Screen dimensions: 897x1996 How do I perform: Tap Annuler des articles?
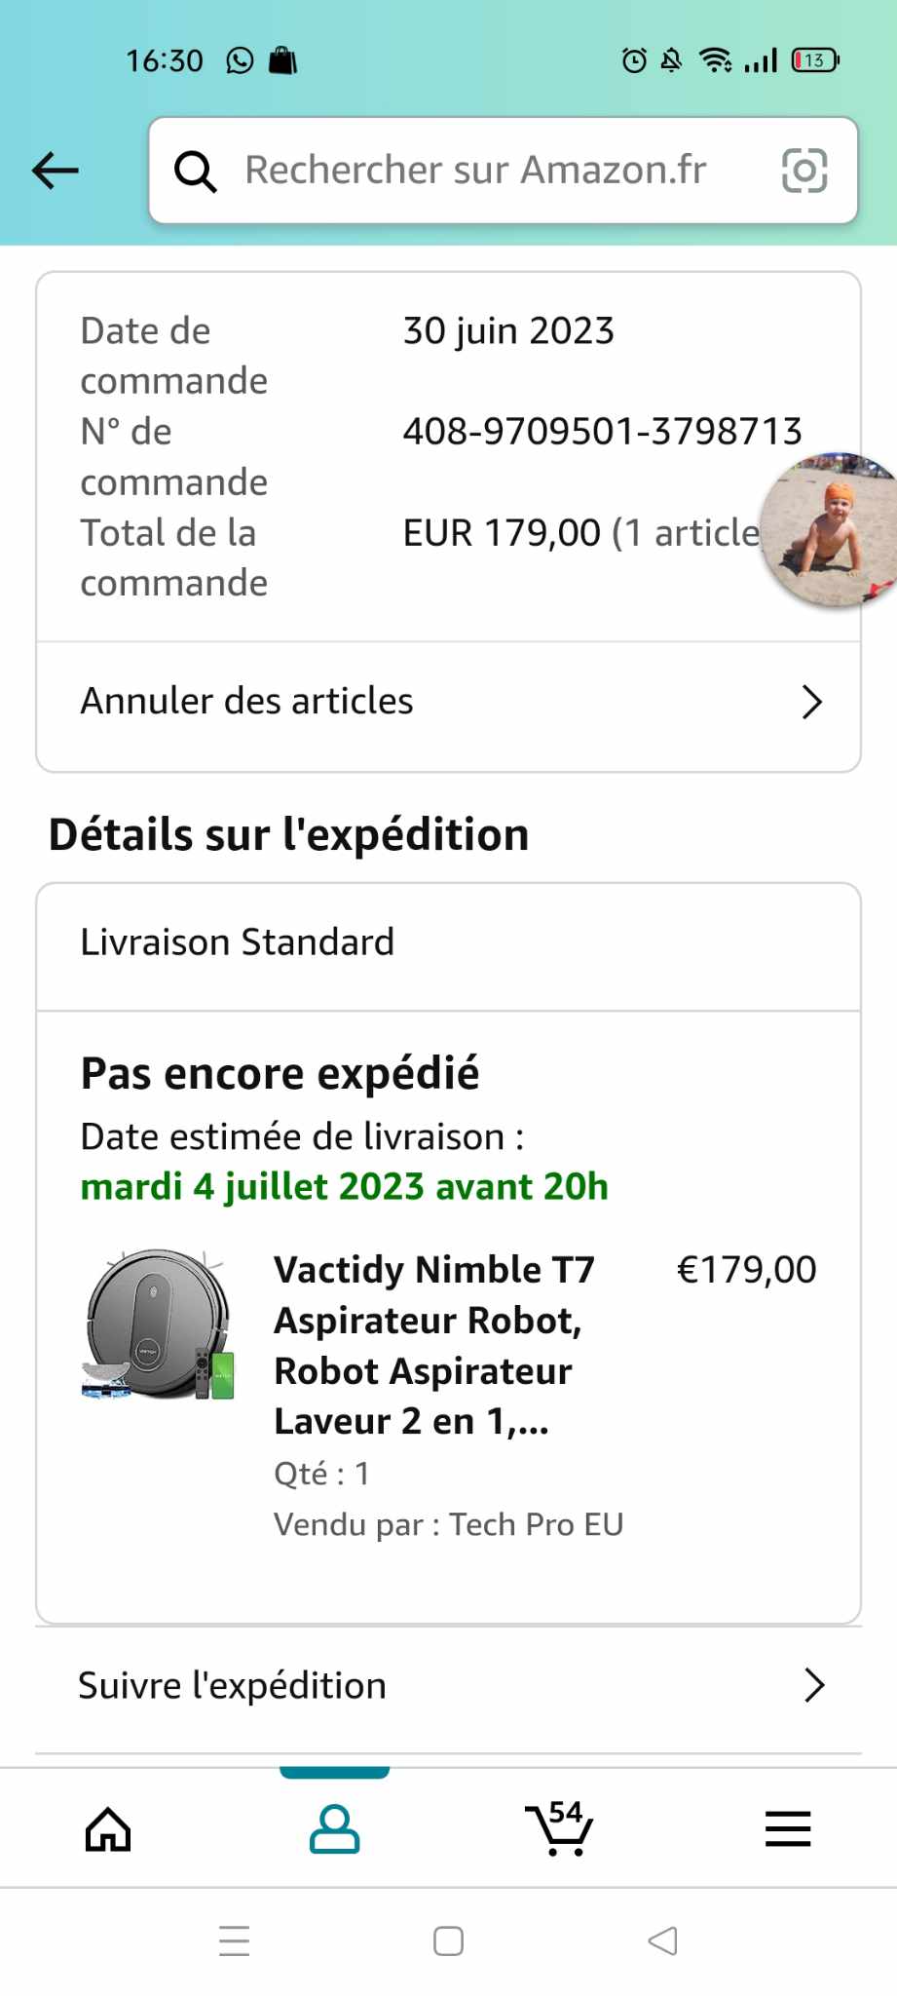coord(247,702)
